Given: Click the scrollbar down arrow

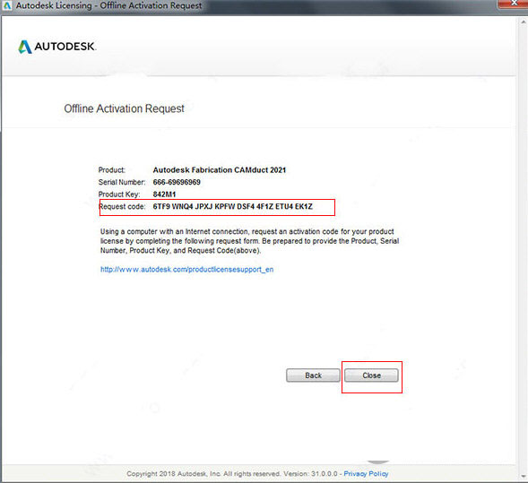Looking at the screenshot, I should point(524,476).
